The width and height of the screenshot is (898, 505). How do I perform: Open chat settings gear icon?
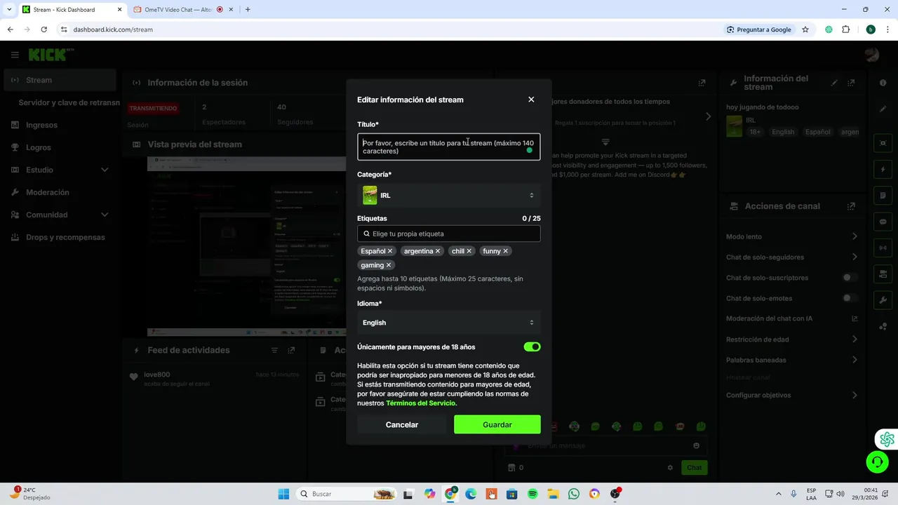click(x=670, y=468)
